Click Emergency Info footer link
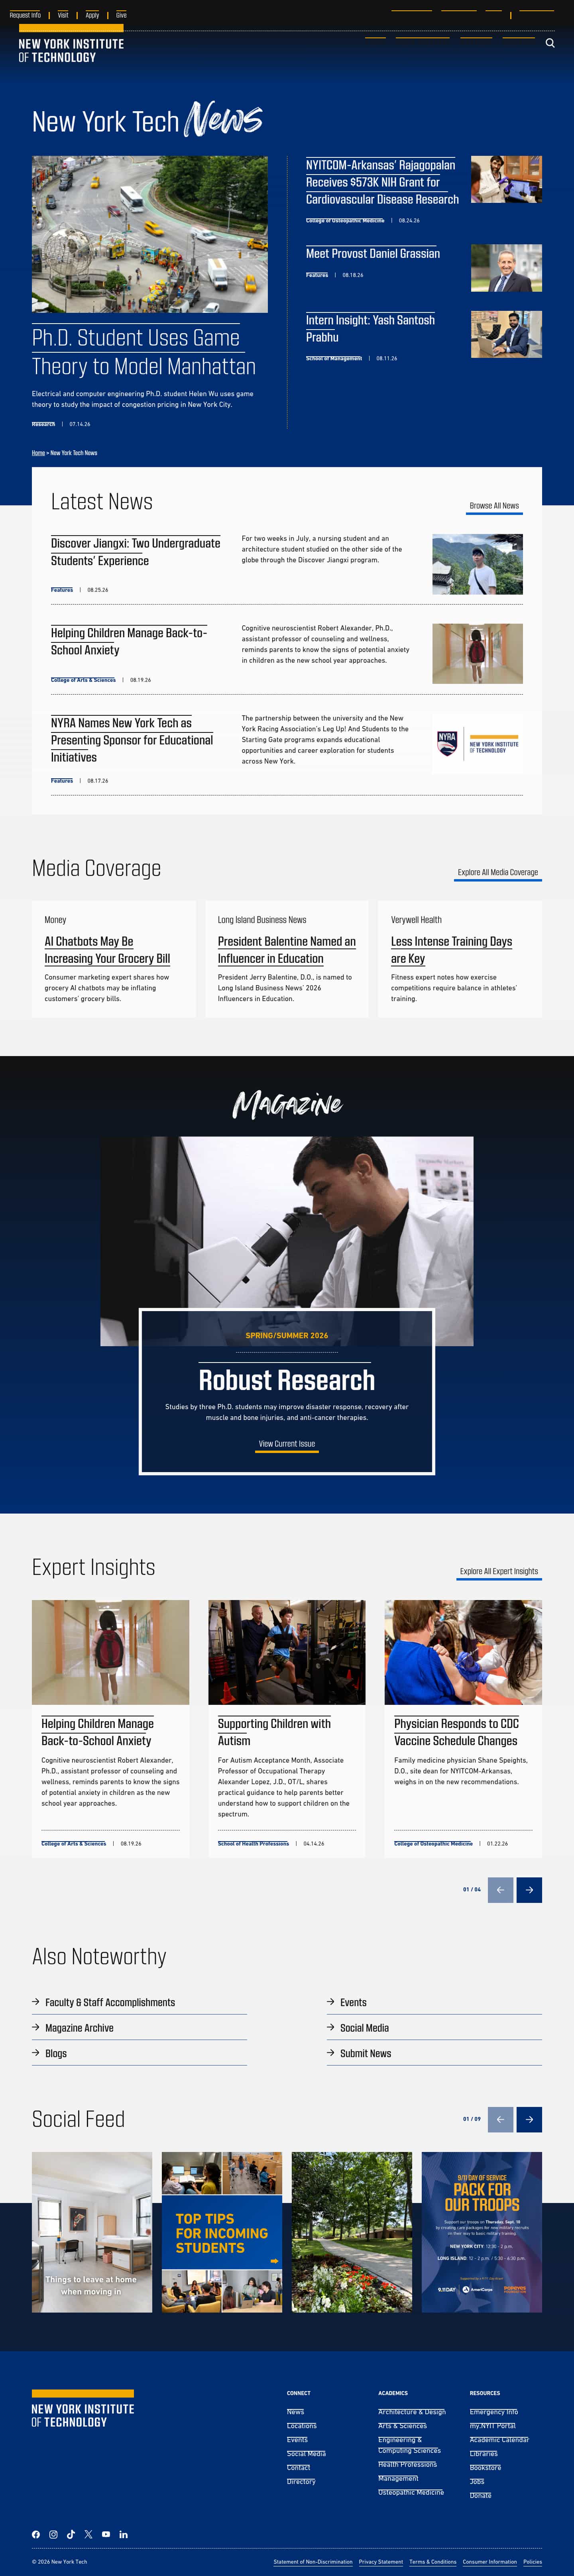Screen dimensions: 574x2576 [x=494, y=2411]
